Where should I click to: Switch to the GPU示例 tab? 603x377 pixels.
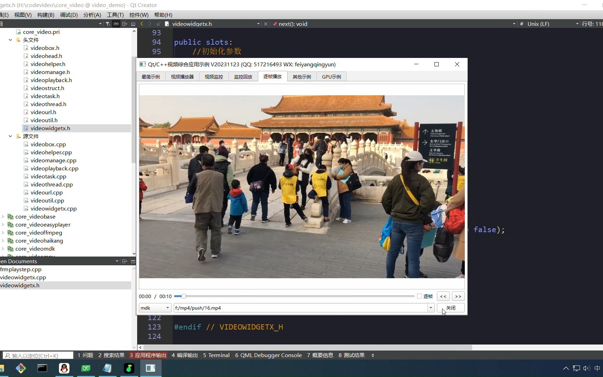(x=331, y=77)
